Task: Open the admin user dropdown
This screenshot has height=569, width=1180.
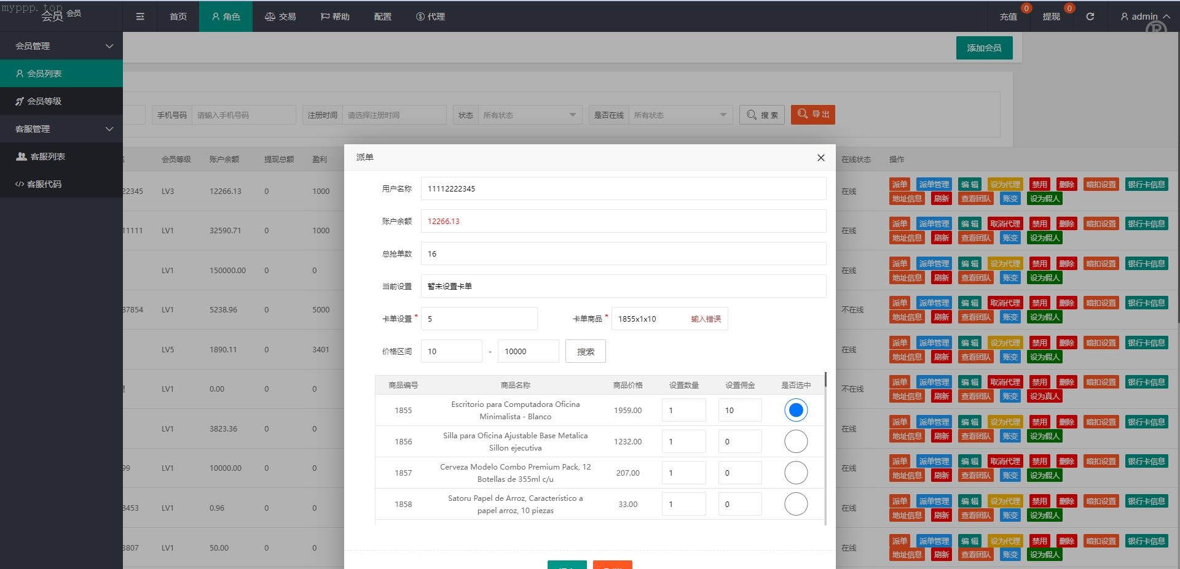Action: (1144, 17)
